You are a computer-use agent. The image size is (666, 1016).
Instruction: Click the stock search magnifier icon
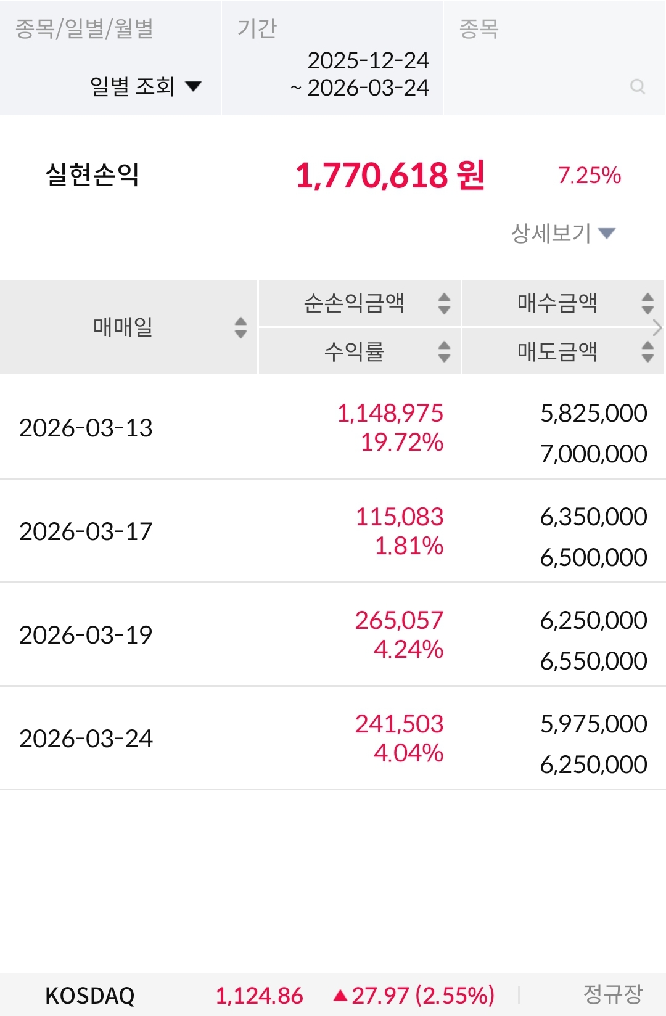[638, 87]
